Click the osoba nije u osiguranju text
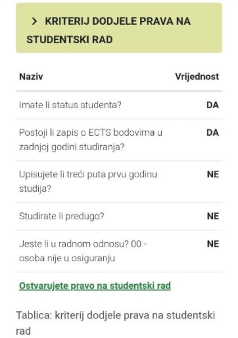Image resolution: width=238 pixels, height=338 pixels. tap(67, 258)
